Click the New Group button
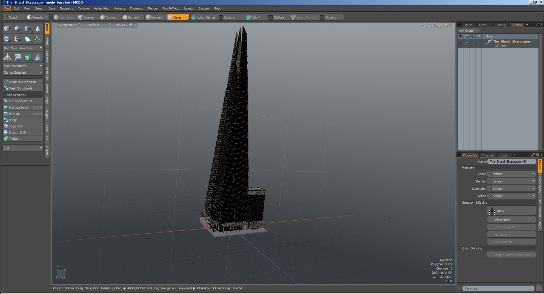Image resolution: width=544 pixels, height=294 pixels. click(x=469, y=31)
